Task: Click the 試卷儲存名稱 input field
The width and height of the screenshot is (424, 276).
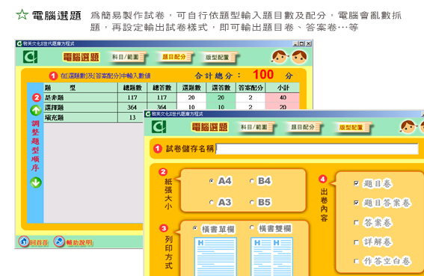Action: (317, 149)
